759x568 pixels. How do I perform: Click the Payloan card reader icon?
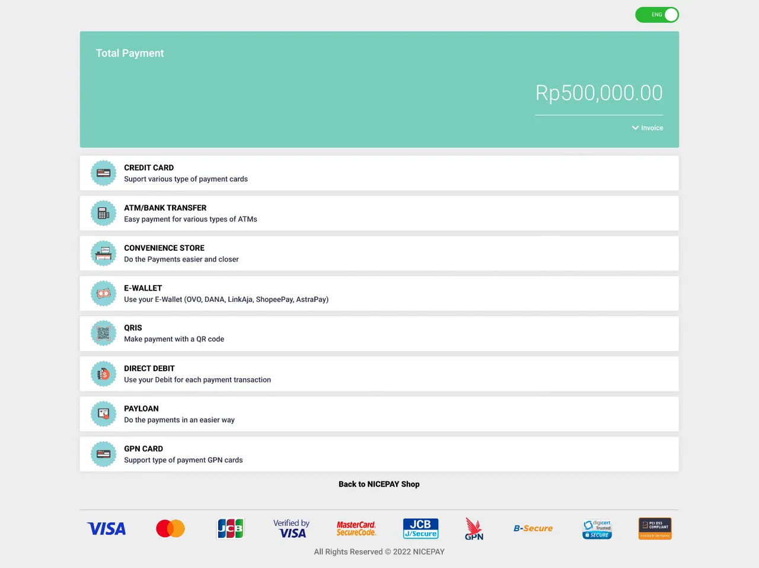coord(103,414)
